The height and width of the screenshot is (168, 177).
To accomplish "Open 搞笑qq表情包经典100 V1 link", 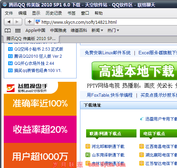I will pyautogui.click(x=38, y=71).
